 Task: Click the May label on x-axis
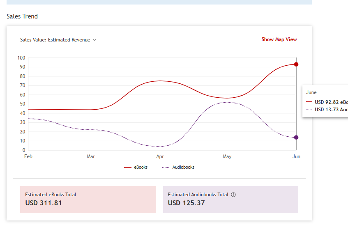(x=227, y=156)
